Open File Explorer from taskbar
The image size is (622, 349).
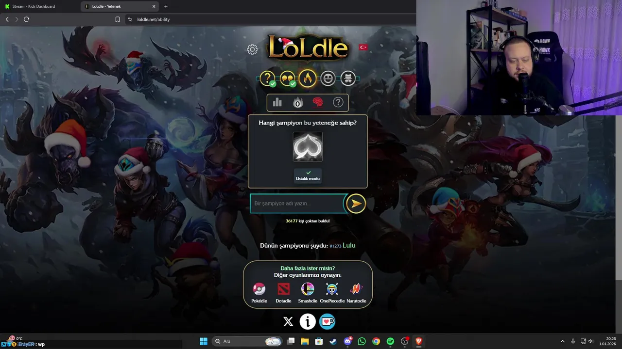click(305, 341)
